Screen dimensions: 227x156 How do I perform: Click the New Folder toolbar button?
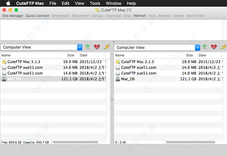tap(195, 16)
